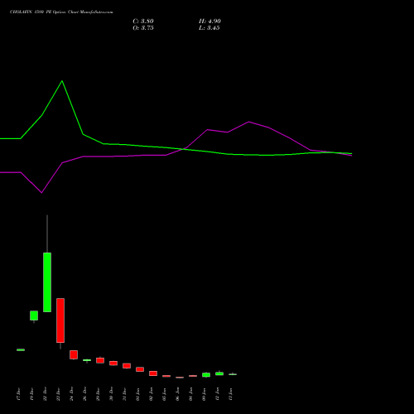This screenshot has height=414, width=414.
Task: Select the open value O: 3.75
Action: point(143,28)
